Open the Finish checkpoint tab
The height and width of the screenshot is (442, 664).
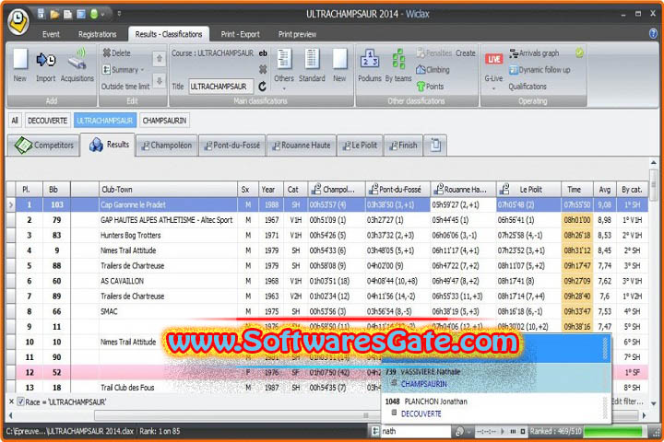pyautogui.click(x=403, y=145)
